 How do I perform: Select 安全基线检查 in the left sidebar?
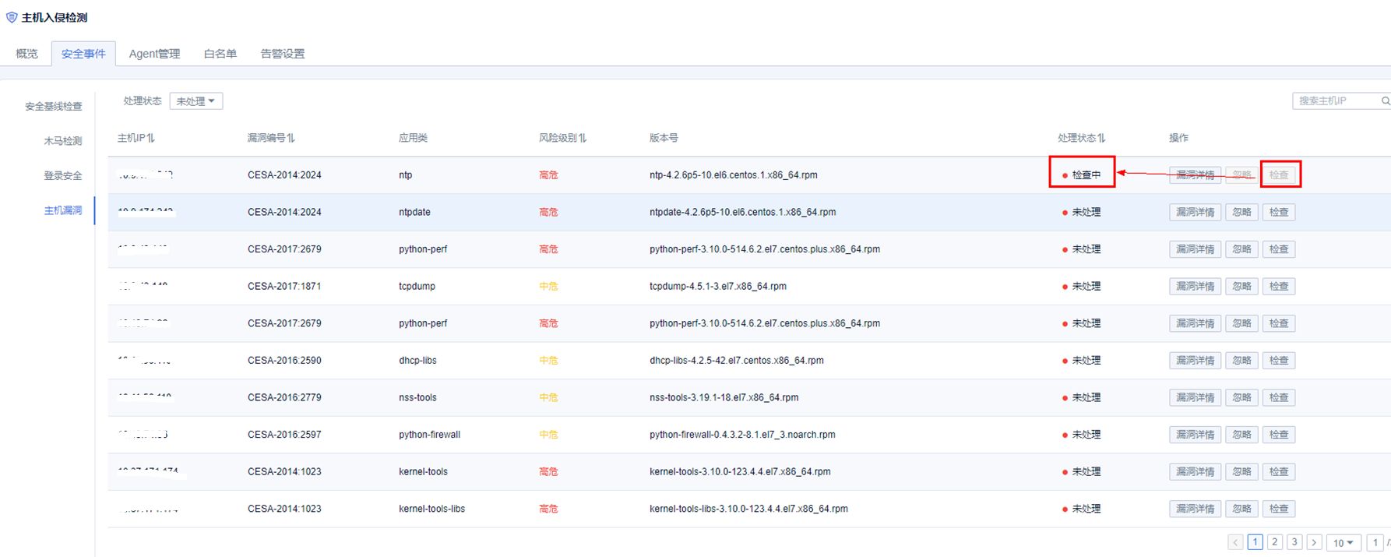[54, 107]
